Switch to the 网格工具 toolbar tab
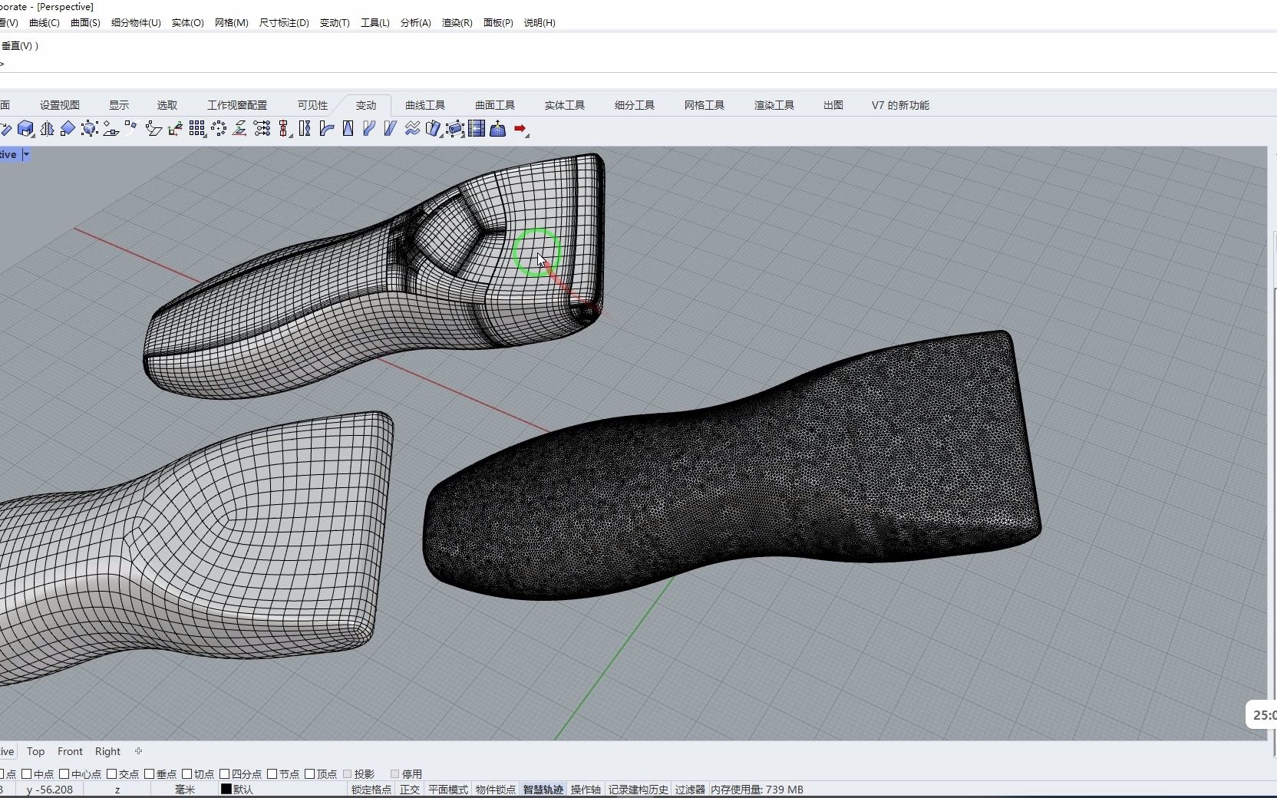Image resolution: width=1277 pixels, height=798 pixels. pyautogui.click(x=704, y=105)
